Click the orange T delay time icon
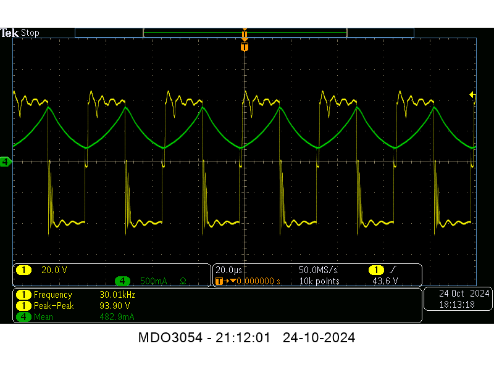This screenshot has height=370, width=494. [219, 281]
